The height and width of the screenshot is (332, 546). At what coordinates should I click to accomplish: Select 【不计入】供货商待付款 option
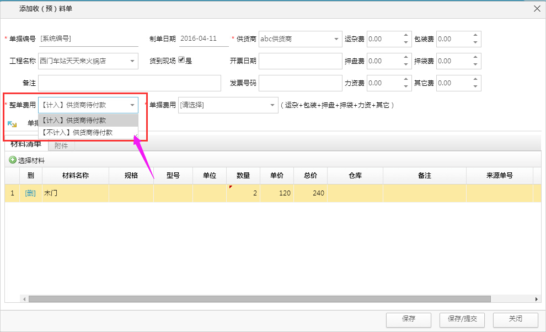coord(77,133)
